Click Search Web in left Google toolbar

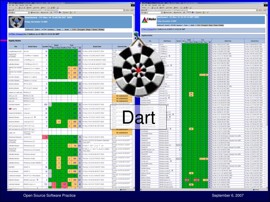point(35,12)
